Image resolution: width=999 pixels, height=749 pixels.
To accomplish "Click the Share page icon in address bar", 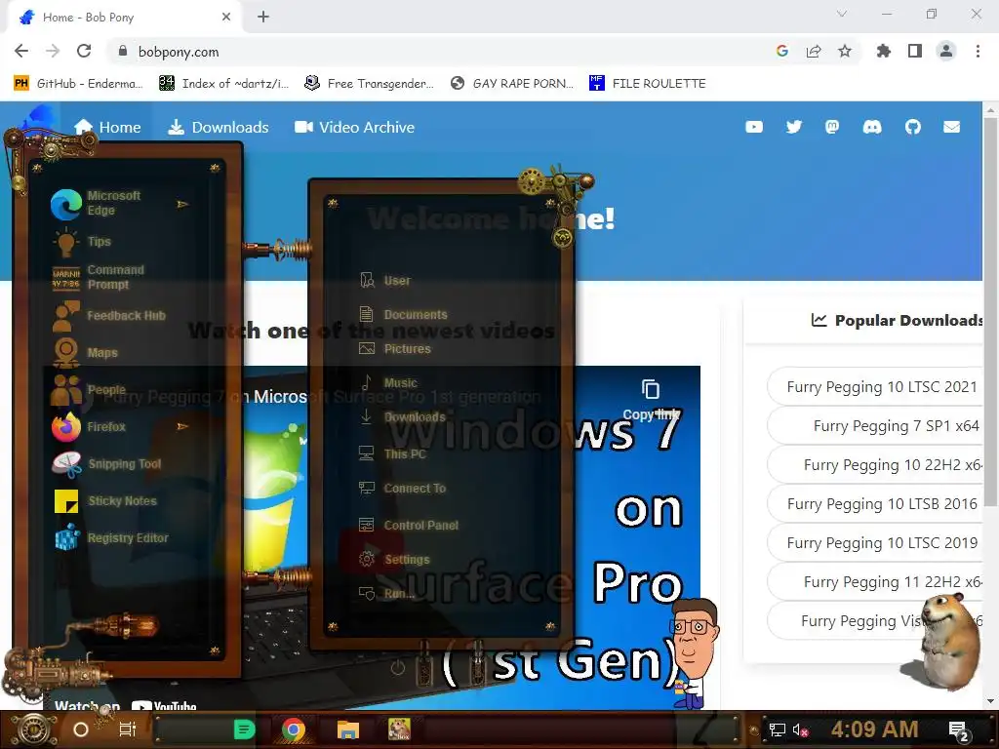I will coord(814,52).
